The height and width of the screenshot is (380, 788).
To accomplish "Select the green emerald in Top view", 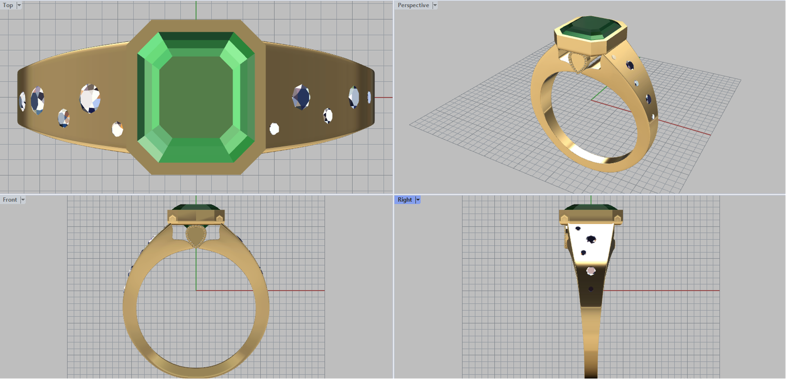I will click(196, 97).
